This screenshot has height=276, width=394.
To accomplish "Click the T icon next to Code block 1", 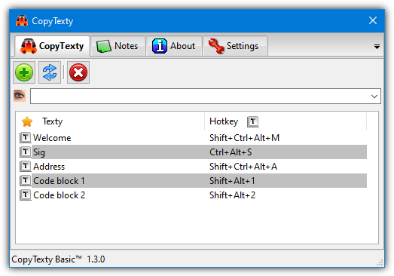I will pos(25,181).
